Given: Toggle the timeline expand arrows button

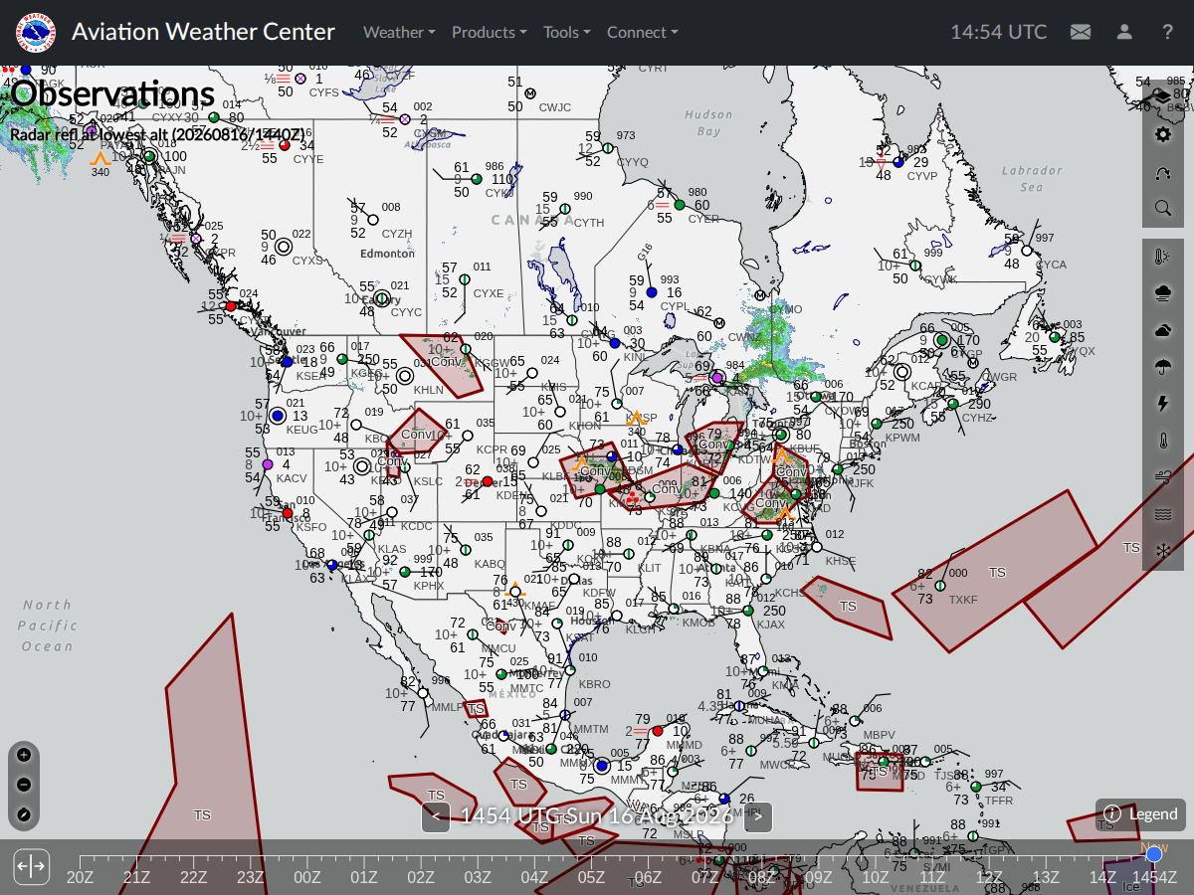Looking at the screenshot, I should pyautogui.click(x=31, y=866).
